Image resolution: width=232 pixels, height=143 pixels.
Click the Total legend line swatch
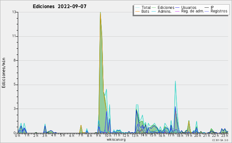coord(137,8)
